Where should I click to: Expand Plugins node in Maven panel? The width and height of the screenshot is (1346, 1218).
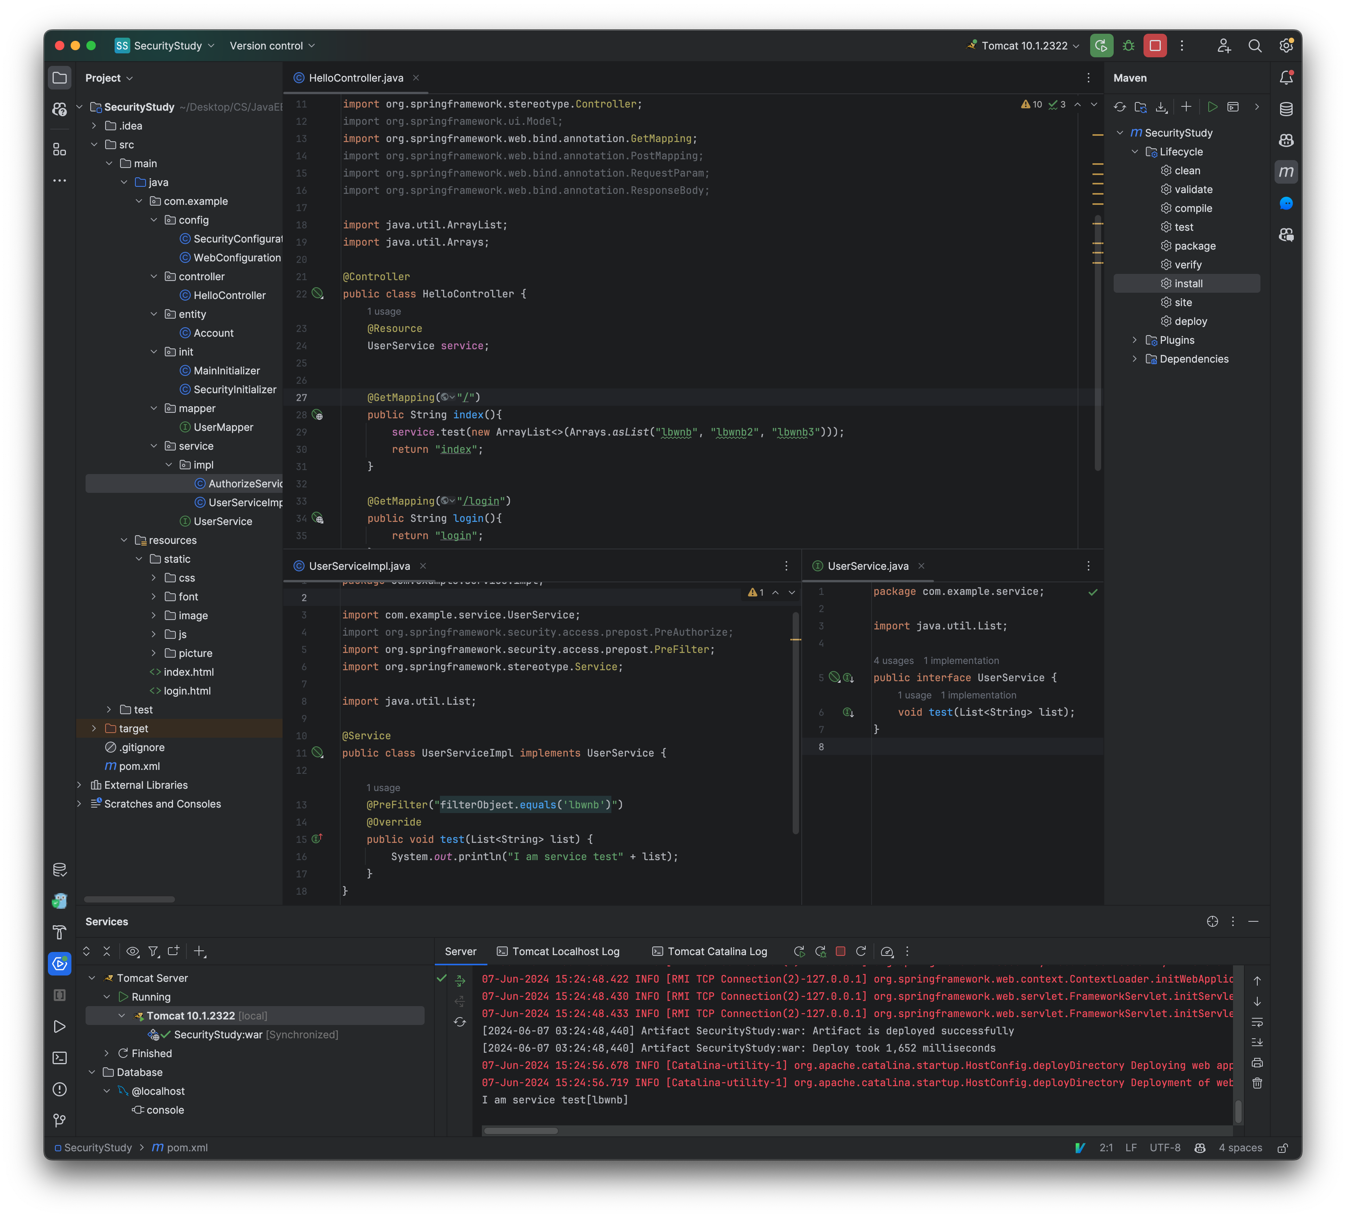click(1134, 340)
